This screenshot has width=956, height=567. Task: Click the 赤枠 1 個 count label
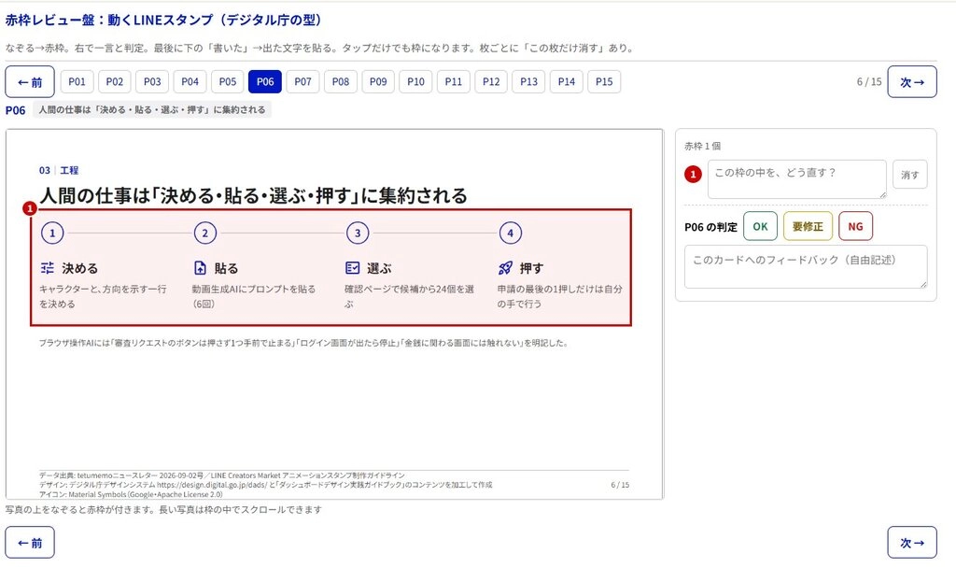pos(702,146)
